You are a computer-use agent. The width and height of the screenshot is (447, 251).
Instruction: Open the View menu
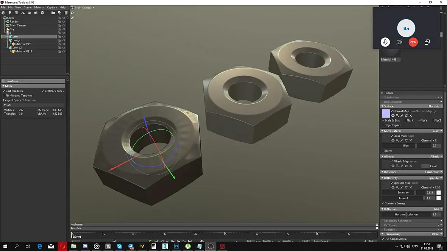coord(18,8)
